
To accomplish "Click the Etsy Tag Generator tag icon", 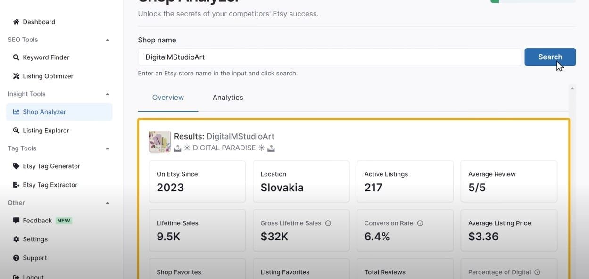I will 16,166.
